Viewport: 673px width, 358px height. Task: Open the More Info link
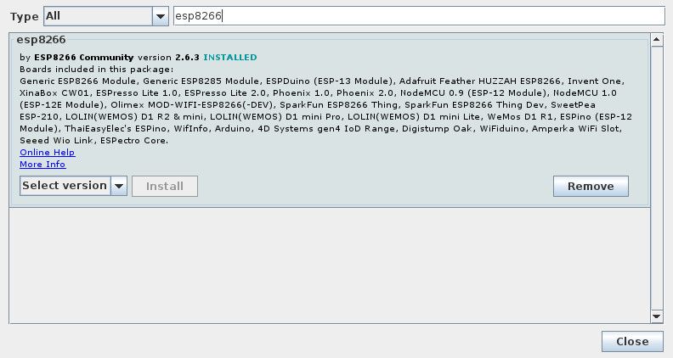[42, 165]
